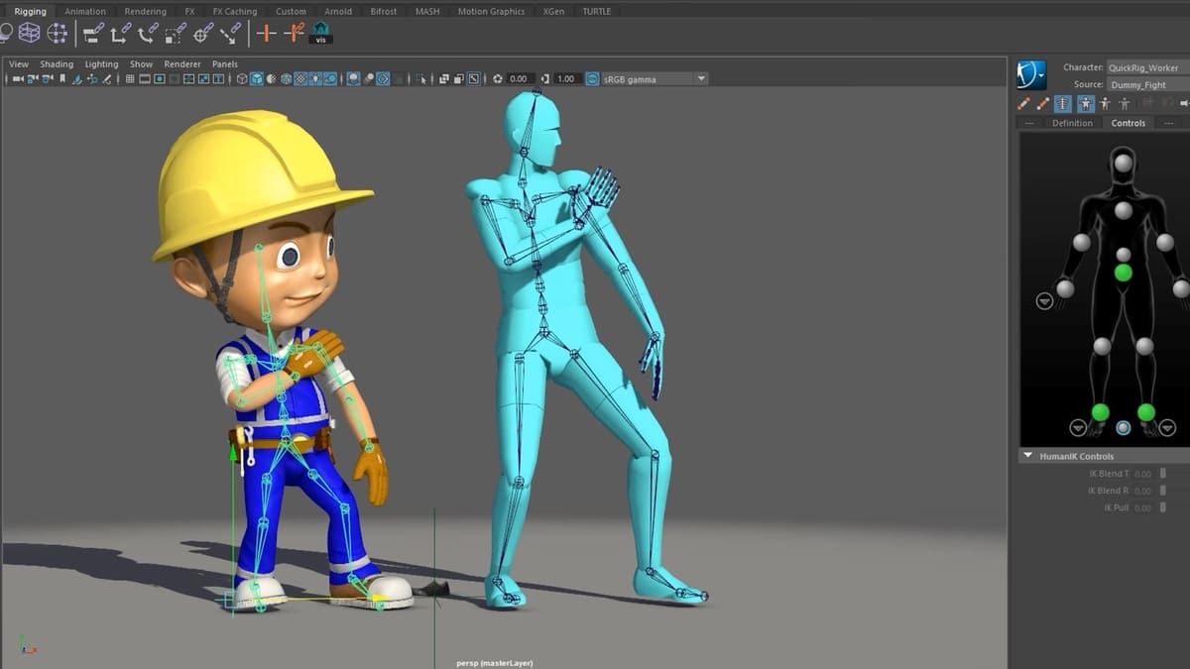Click the orange plus locator shelf icon

[266, 33]
